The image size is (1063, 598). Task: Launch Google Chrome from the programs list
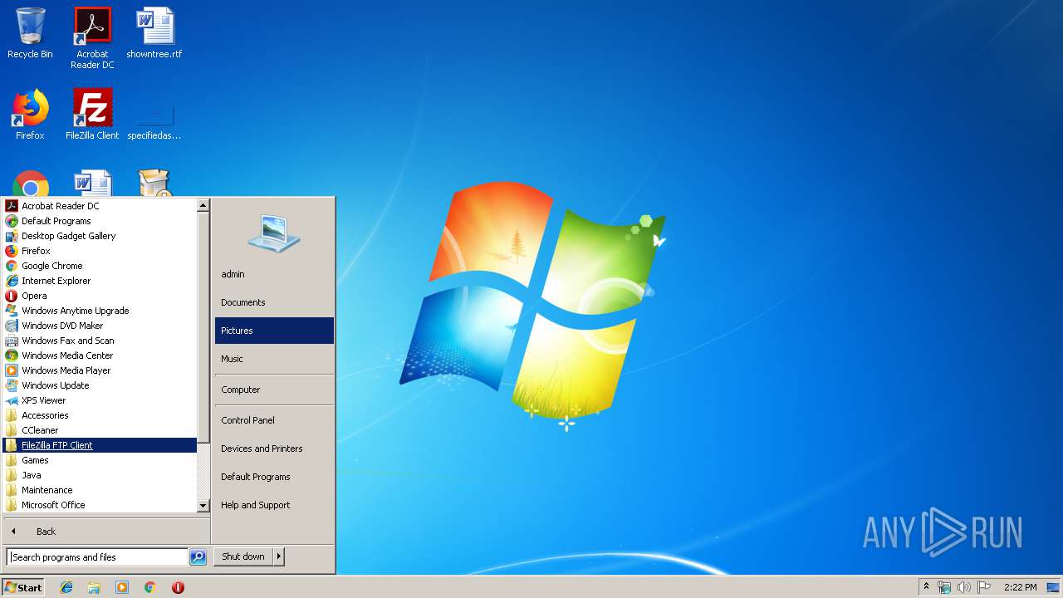pyautogui.click(x=100, y=266)
